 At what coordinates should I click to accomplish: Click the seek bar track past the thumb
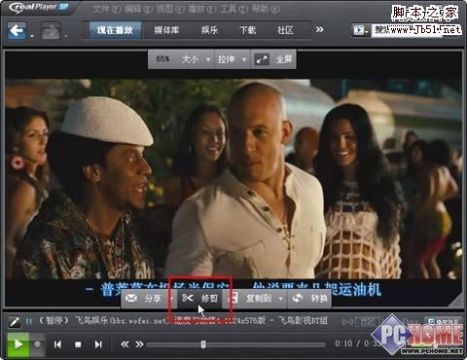[266, 344]
